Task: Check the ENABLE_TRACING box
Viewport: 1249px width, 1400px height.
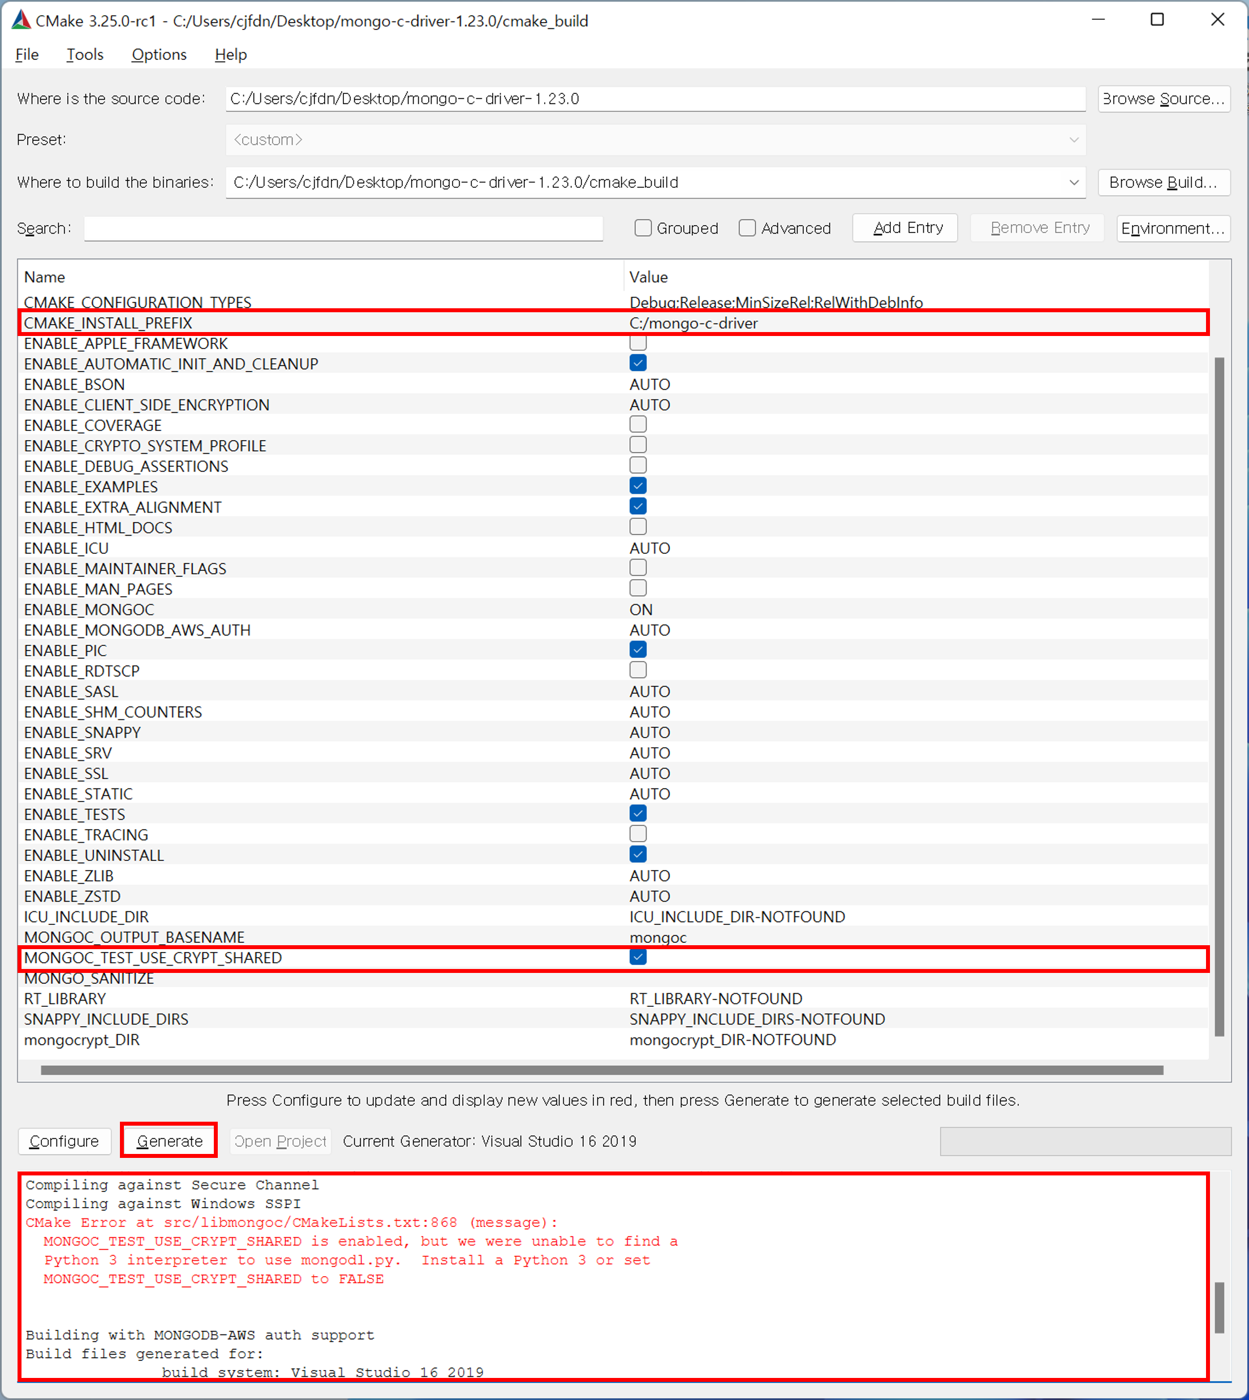Action: coord(638,834)
